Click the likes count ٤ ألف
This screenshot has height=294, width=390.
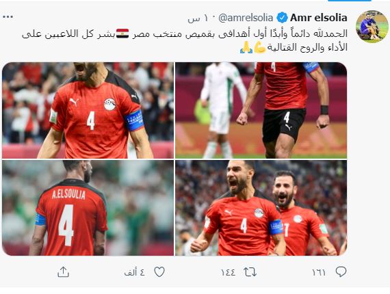(x=134, y=272)
